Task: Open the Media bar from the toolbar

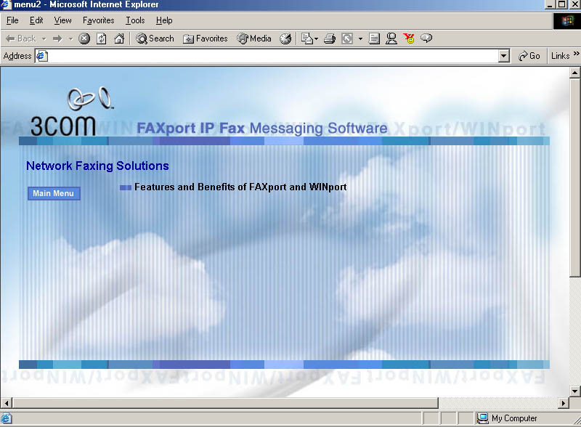Action: (254, 38)
